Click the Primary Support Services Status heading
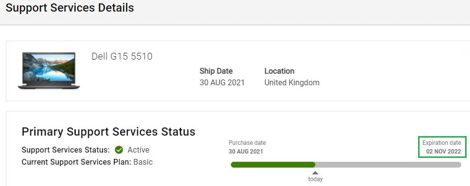 coord(109,132)
